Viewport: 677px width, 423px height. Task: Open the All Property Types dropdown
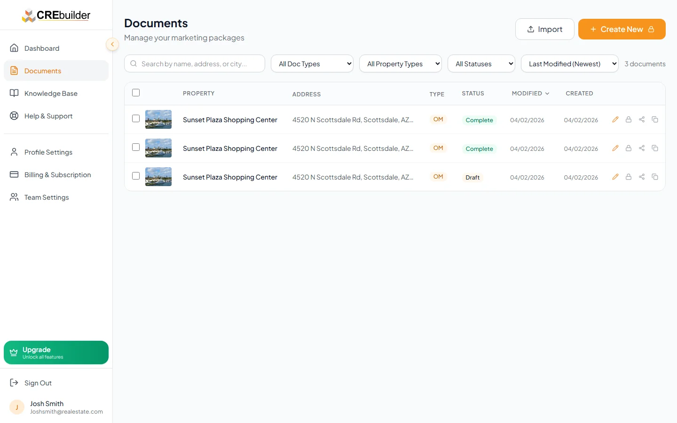coord(400,63)
